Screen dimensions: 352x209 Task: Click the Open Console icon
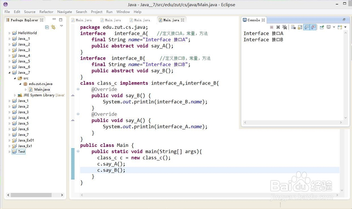coord(340,27)
